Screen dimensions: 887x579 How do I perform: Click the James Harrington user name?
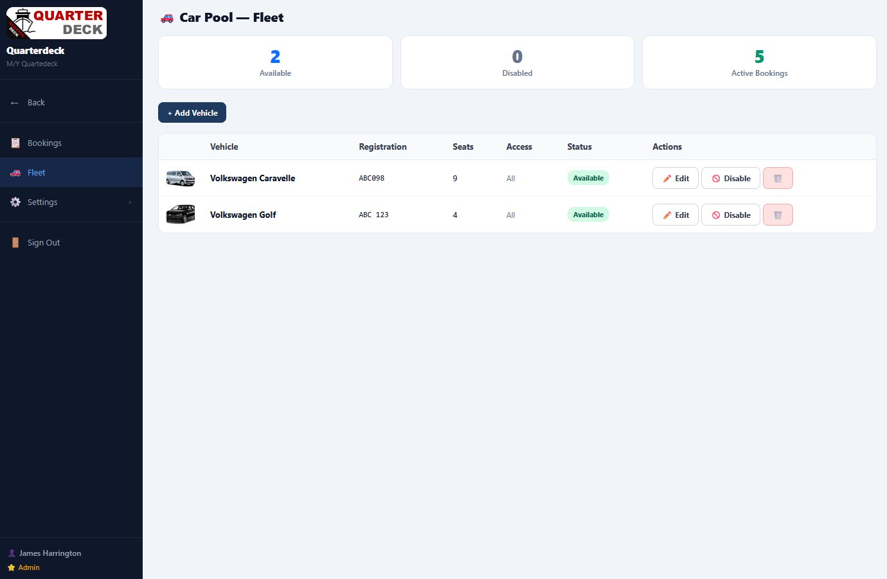pos(50,553)
